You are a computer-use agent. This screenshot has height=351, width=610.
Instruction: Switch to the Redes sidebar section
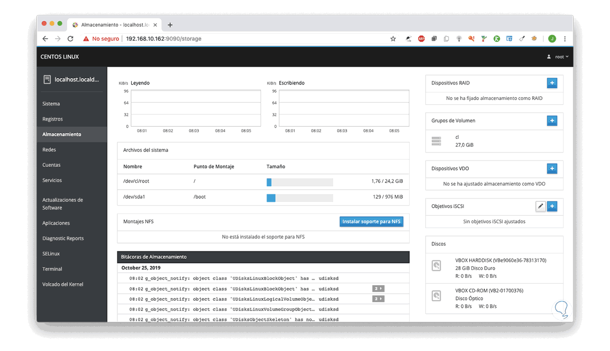click(49, 149)
